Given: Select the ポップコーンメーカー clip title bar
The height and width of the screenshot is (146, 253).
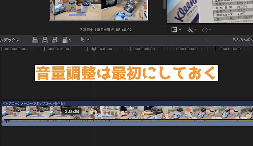Looking at the screenshot, I should (127, 104).
